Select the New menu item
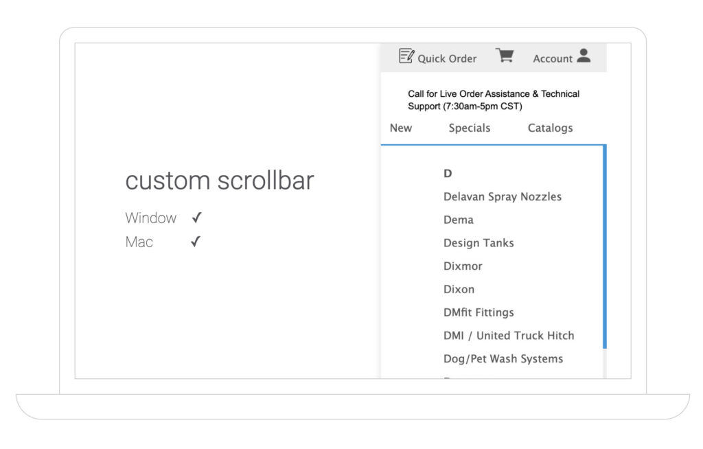The image size is (703, 449). [x=401, y=128]
